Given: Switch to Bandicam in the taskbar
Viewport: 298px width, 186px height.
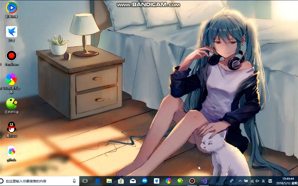Looking at the screenshot, I should pos(192,181).
